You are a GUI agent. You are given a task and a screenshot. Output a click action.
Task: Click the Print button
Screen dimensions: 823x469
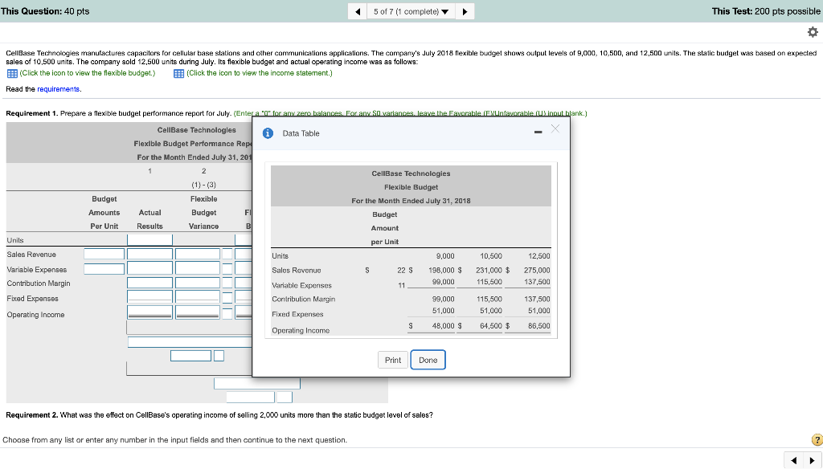click(392, 360)
